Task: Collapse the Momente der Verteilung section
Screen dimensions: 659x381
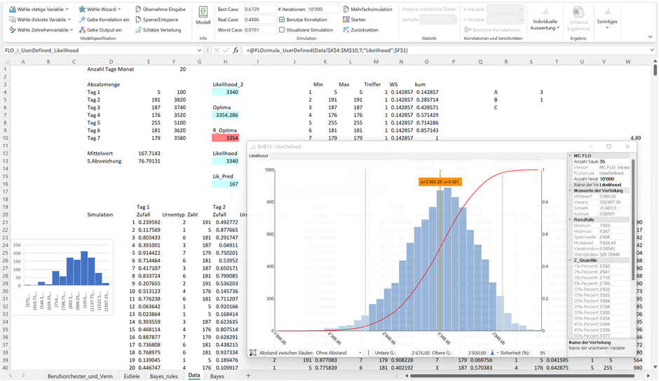Action: click(571, 190)
